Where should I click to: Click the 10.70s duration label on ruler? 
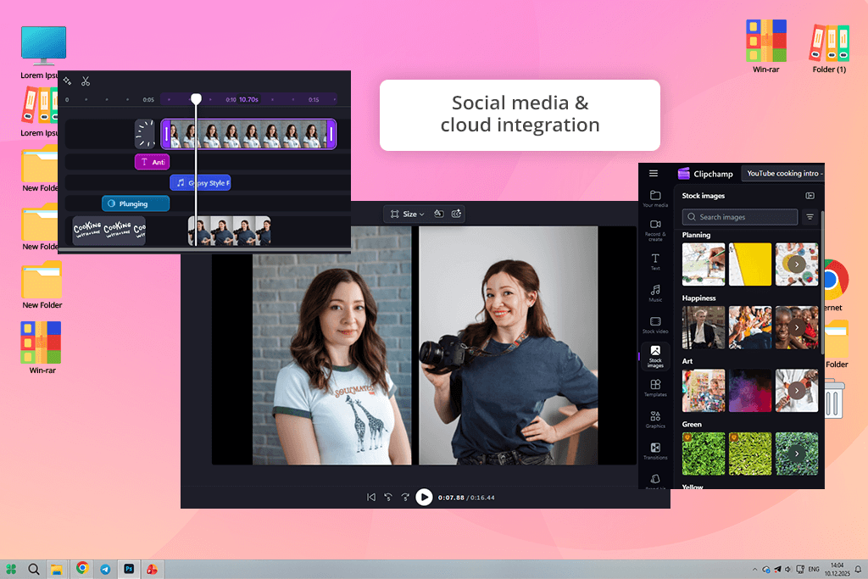click(x=248, y=100)
